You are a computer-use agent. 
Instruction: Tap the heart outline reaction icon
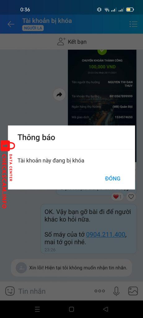tap(131, 197)
